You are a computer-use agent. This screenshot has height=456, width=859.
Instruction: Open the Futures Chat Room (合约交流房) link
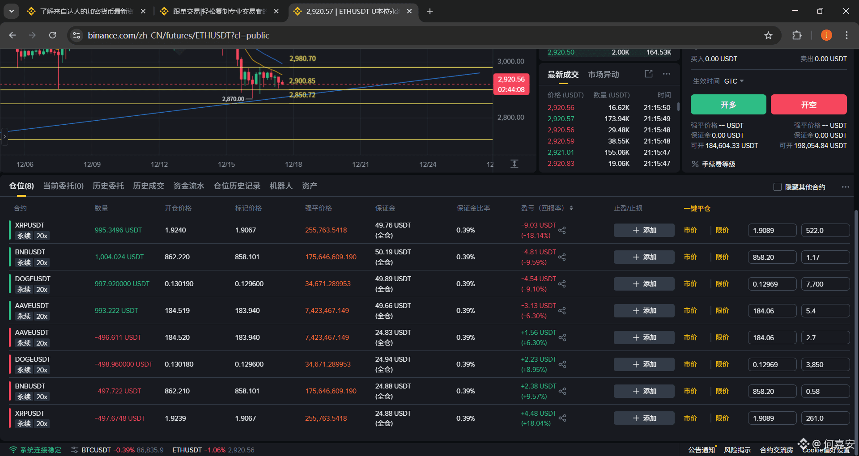point(777,450)
